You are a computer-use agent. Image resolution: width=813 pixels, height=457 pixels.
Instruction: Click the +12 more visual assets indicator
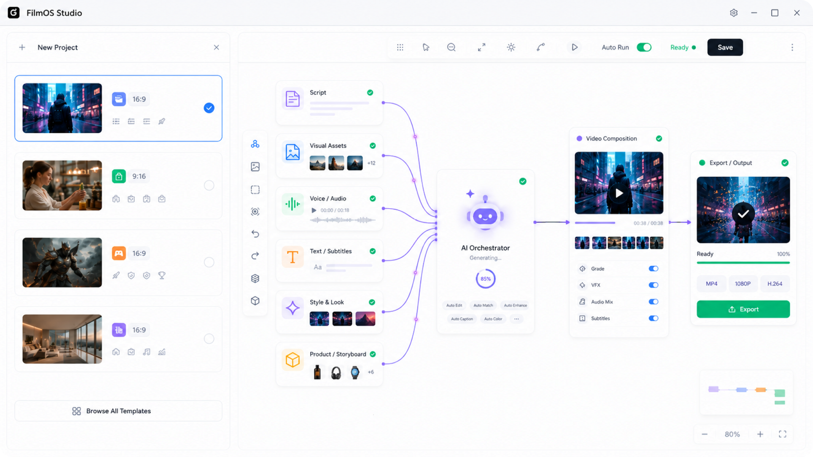click(x=371, y=163)
